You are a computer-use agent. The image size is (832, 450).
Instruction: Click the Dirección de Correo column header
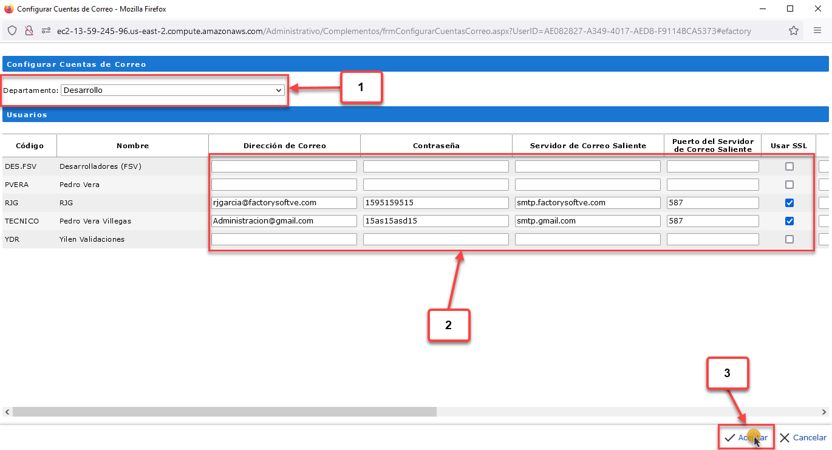pyautogui.click(x=285, y=146)
